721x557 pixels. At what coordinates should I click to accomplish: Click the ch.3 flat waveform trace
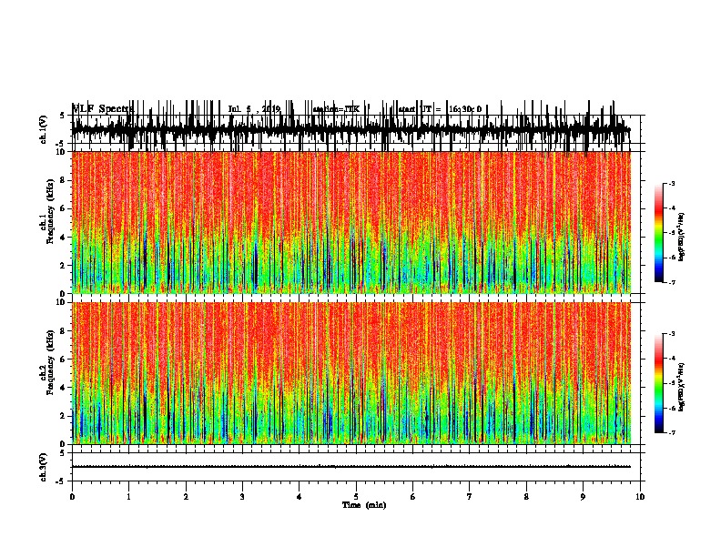[351, 467]
